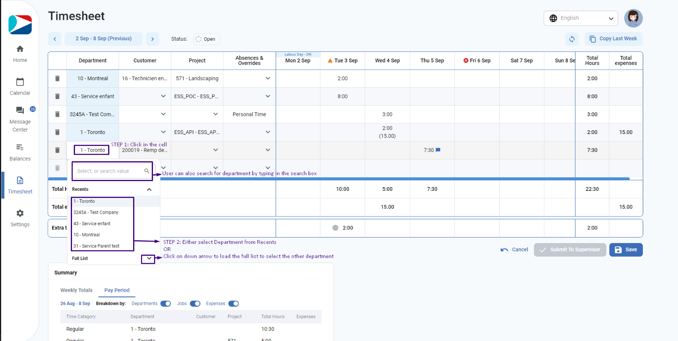Toggle the Jobs breakdown switch
Image resolution: width=678 pixels, height=341 pixels.
(x=195, y=304)
